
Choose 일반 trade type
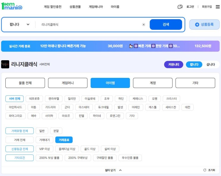42,131
